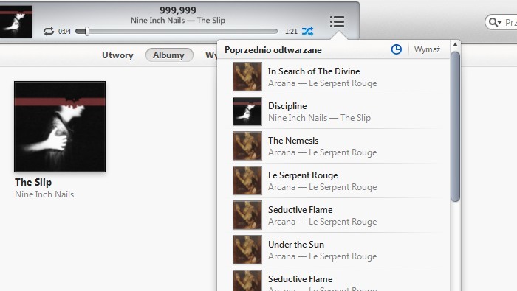The height and width of the screenshot is (291, 517).
Task: Click artwork beside In Search of The Divine
Action: point(247,77)
